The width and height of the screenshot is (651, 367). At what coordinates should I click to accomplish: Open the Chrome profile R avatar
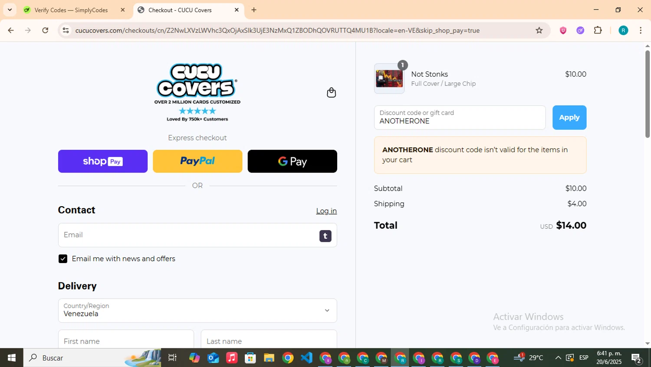623,30
